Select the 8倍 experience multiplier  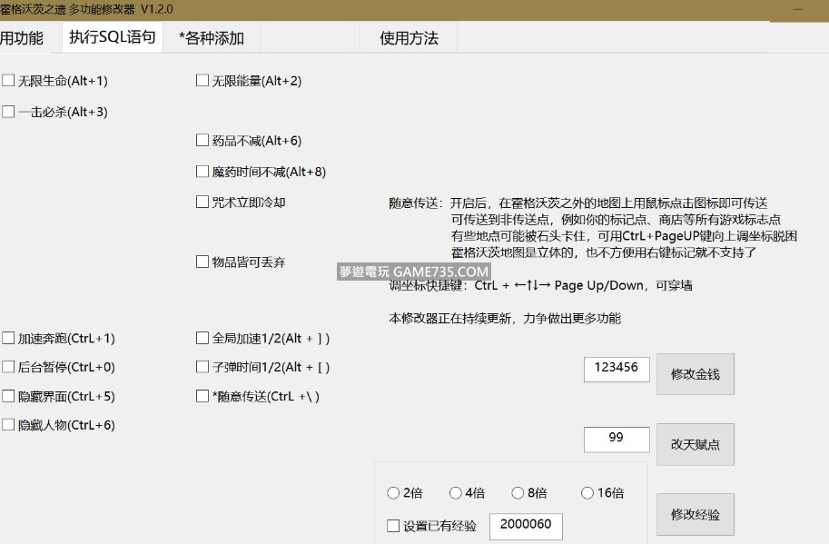pos(518,493)
